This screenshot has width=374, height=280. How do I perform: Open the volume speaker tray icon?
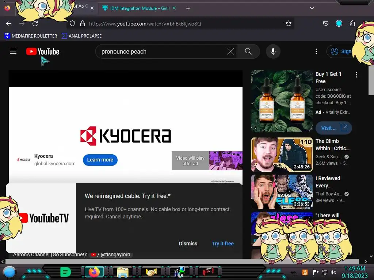click(333, 272)
